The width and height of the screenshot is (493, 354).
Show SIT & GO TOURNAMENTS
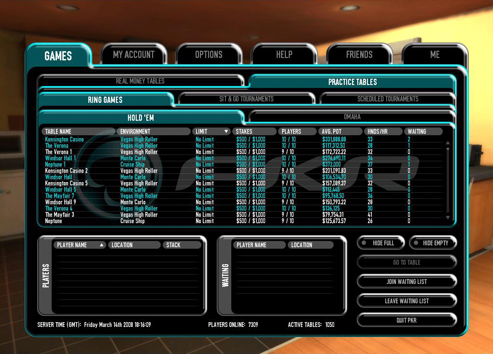246,99
